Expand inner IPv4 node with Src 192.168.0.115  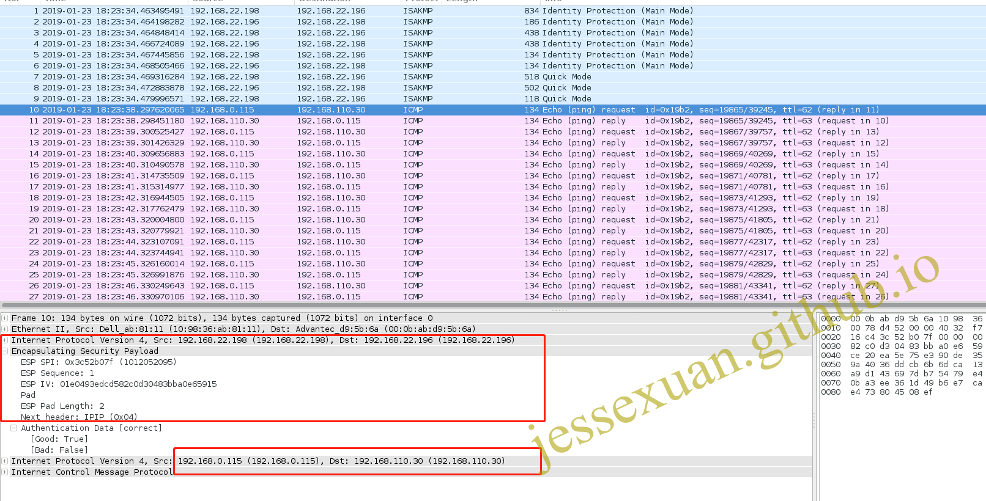(5, 461)
